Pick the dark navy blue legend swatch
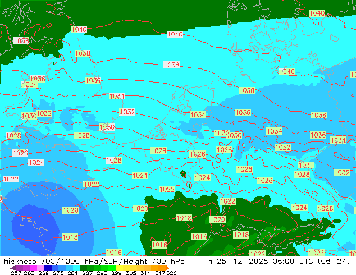356x275 pixels. coord(48,268)
